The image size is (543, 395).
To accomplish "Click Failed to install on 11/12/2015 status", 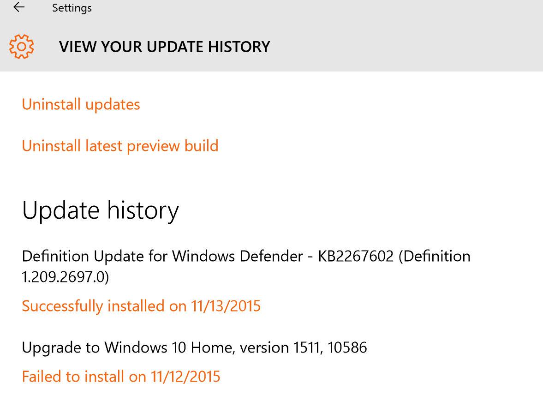I will tap(121, 377).
